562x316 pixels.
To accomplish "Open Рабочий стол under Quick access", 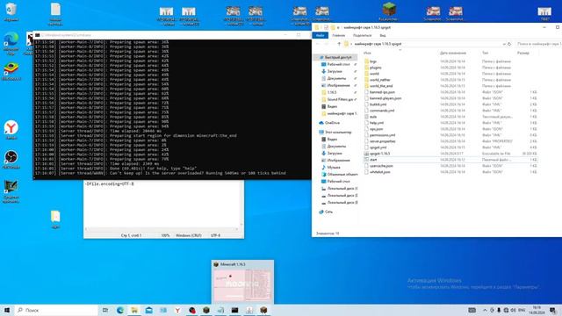I will click(x=338, y=64).
